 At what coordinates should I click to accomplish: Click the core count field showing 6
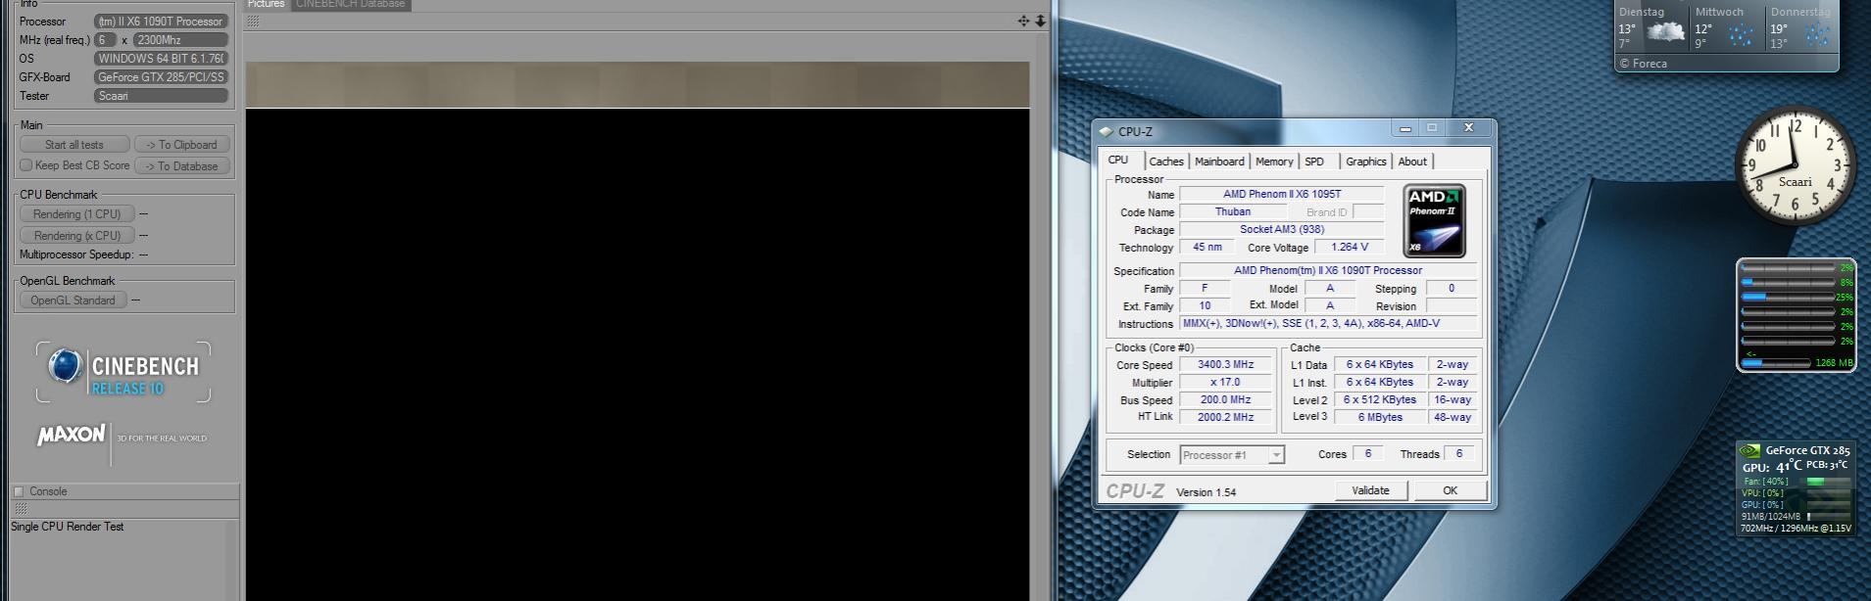(x=105, y=40)
